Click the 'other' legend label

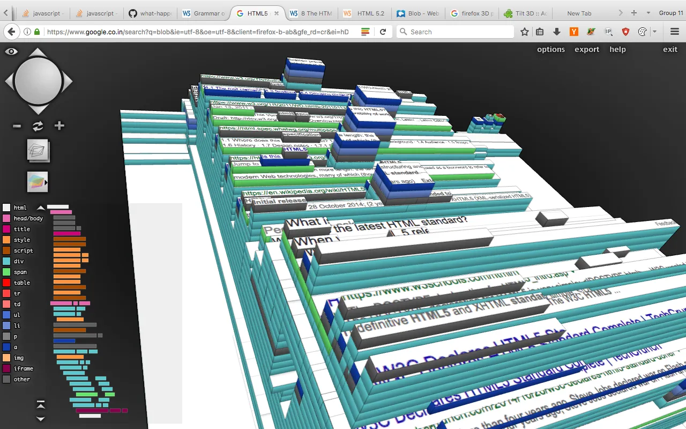pos(22,380)
